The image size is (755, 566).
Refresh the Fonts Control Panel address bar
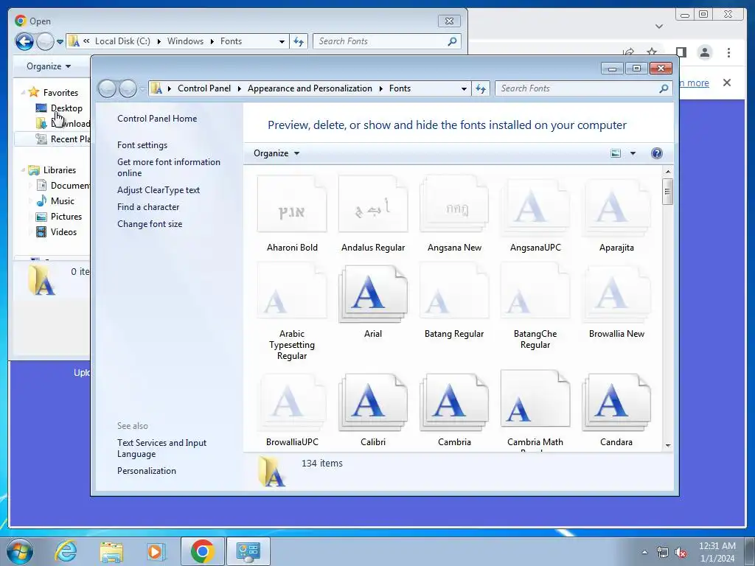(x=481, y=88)
